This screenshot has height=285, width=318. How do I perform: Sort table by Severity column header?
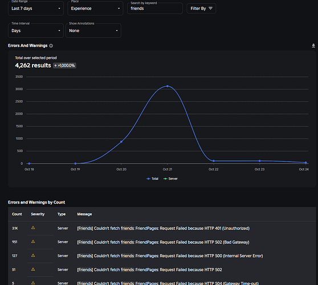pos(38,214)
